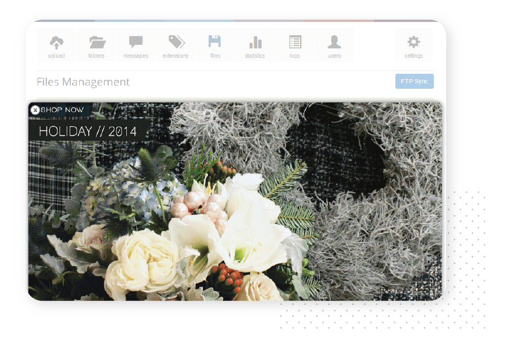Screen dimensions: 512x348
Task: Go to the users person icon
Action: tap(334, 43)
